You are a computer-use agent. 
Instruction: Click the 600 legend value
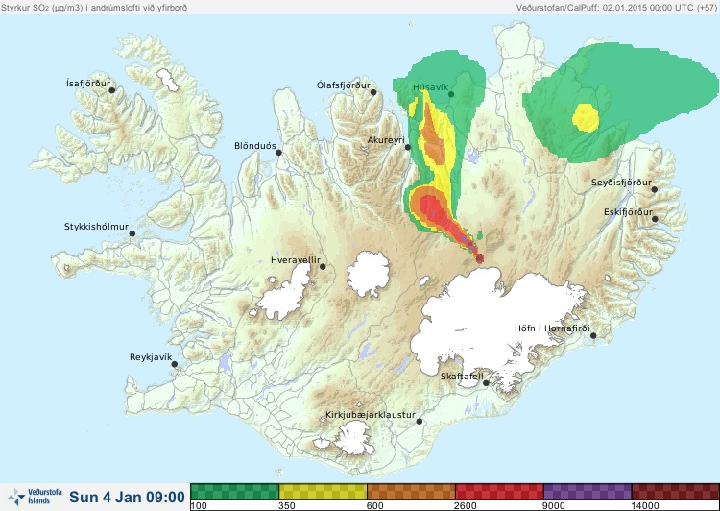[375, 506]
